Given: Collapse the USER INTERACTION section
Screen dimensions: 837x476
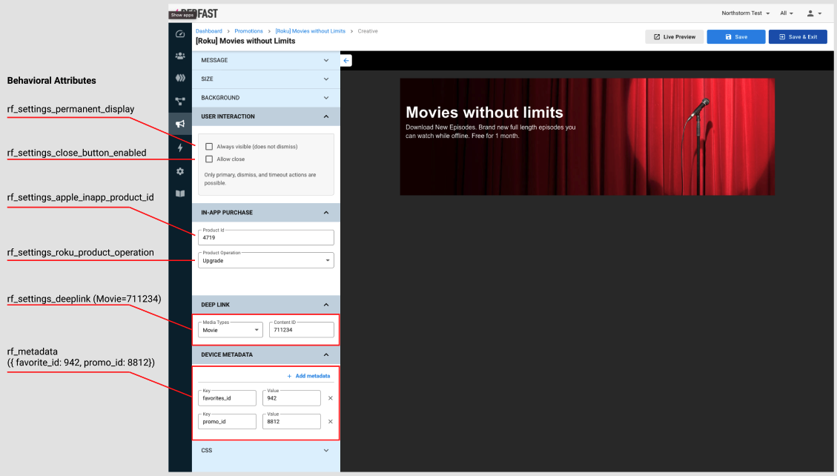Looking at the screenshot, I should [x=266, y=116].
